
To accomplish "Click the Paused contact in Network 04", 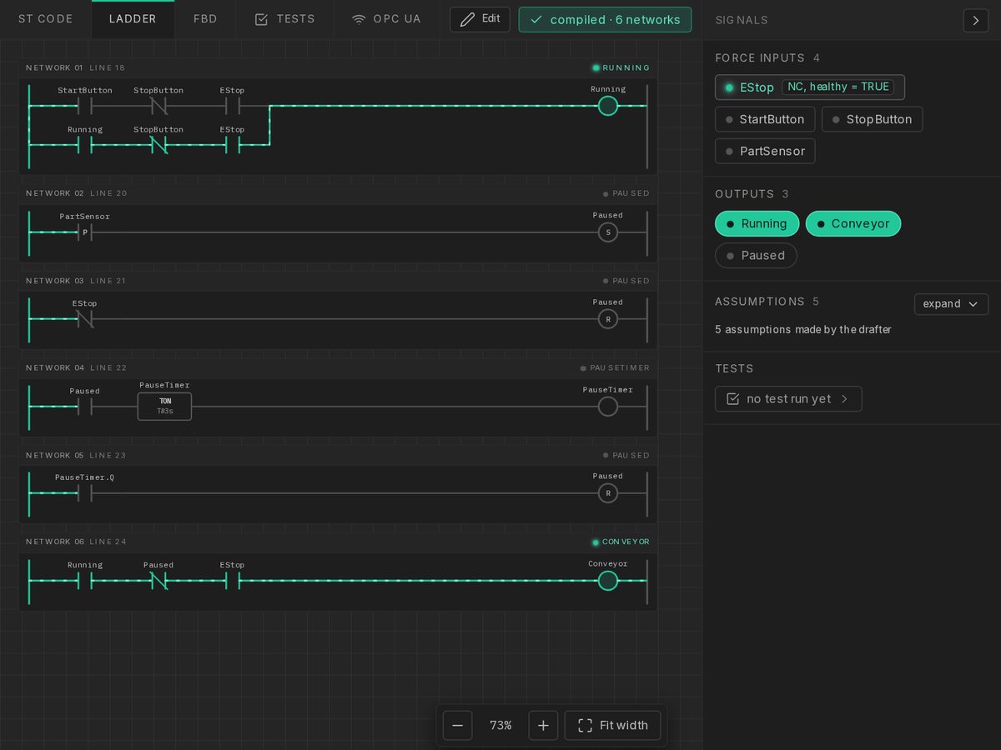I will tap(84, 407).
